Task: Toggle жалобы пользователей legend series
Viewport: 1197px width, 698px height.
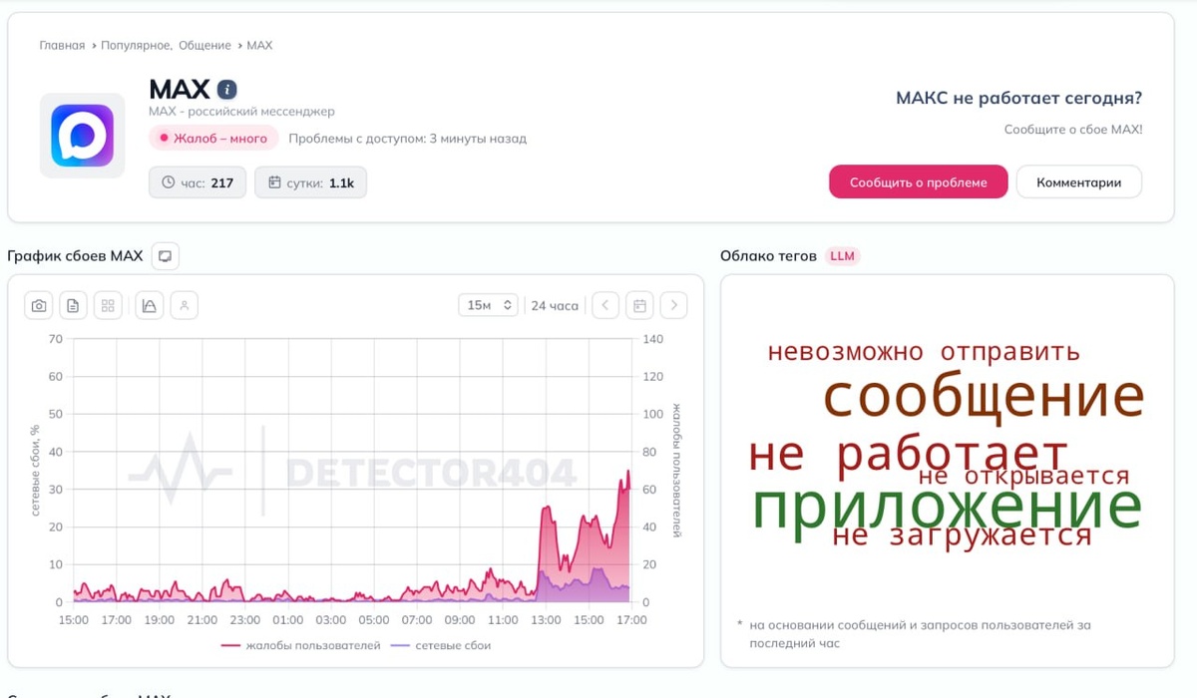Action: [300, 646]
